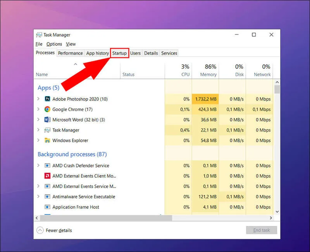310x252 pixels.
Task: Sort by the Status column header
Action: 128,75
